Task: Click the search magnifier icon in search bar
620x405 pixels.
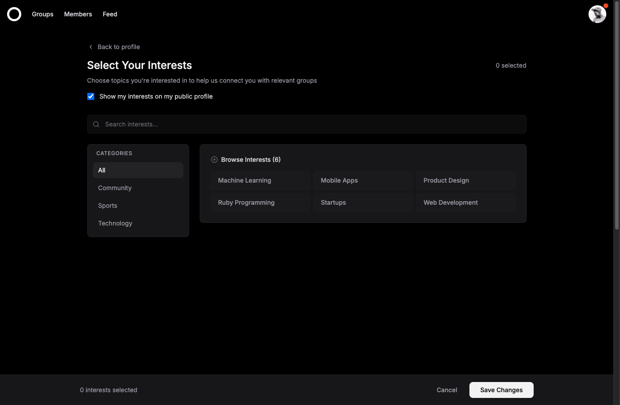Action: point(96,124)
